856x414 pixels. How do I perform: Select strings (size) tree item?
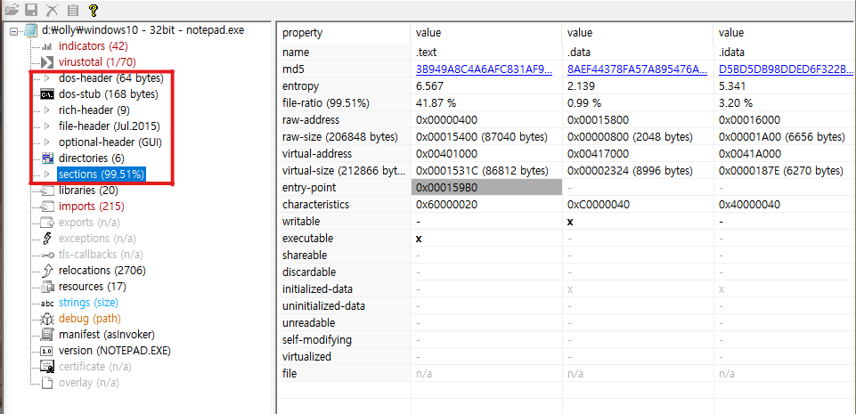88,303
